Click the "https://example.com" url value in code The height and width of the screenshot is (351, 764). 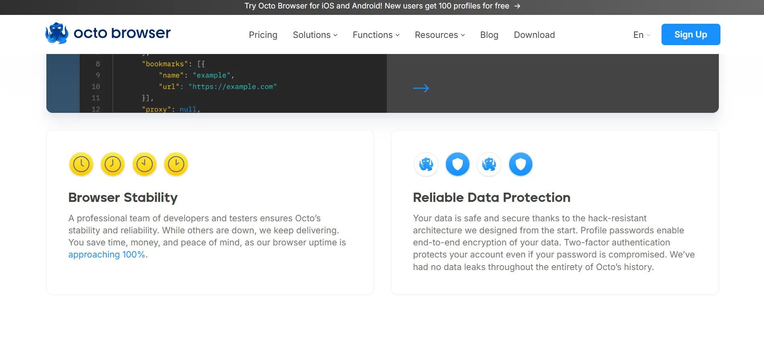pos(233,87)
